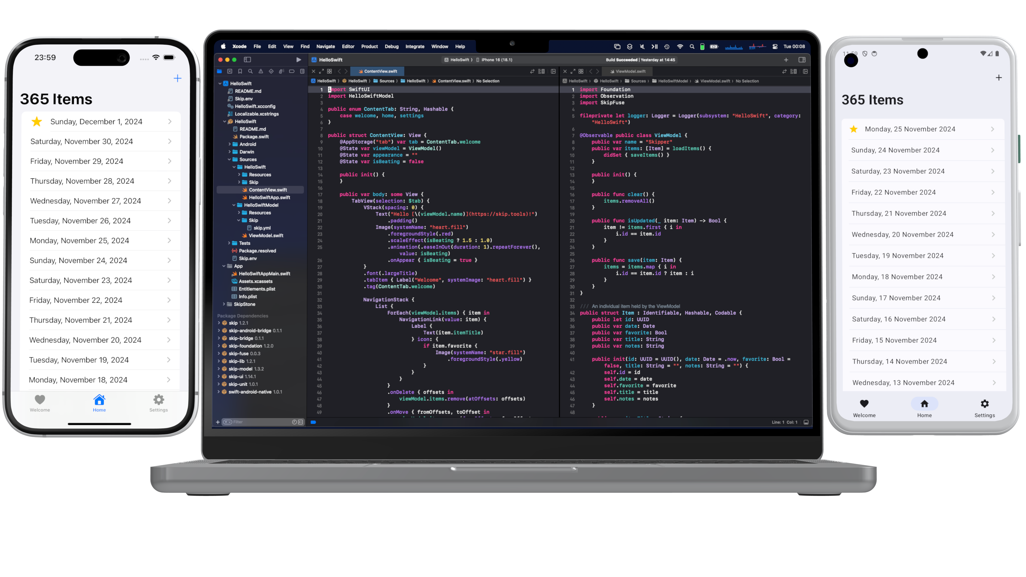Open the iPhone 16 (18.1) destination selector
The height and width of the screenshot is (577, 1026).
[x=496, y=60]
